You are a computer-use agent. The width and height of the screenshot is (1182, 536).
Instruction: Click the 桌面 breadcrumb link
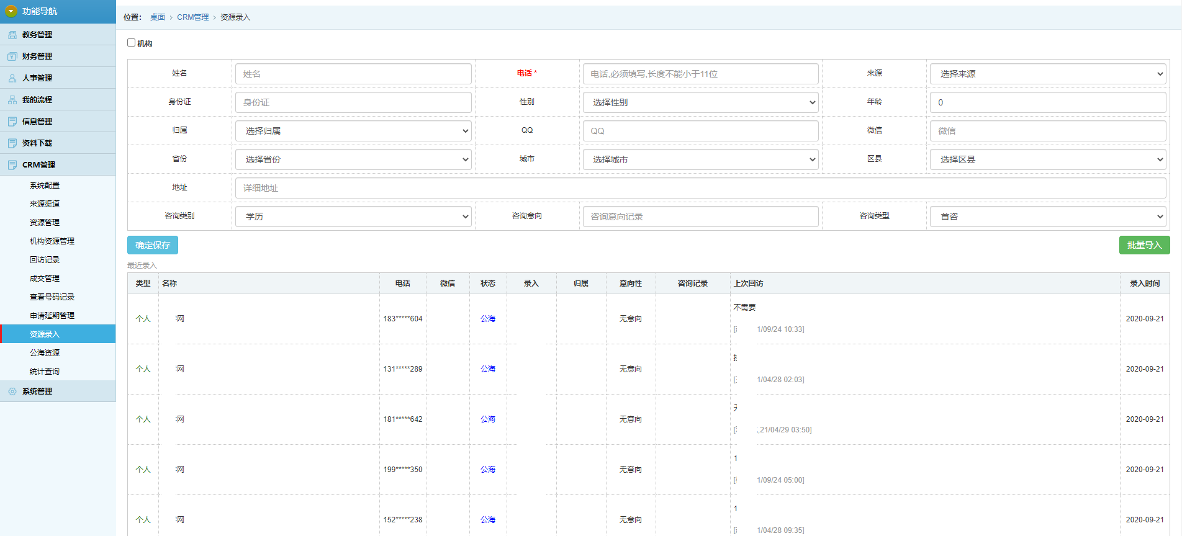click(158, 17)
